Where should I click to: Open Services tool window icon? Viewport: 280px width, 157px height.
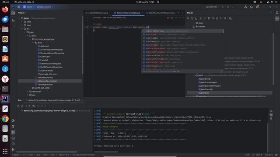point(13,120)
